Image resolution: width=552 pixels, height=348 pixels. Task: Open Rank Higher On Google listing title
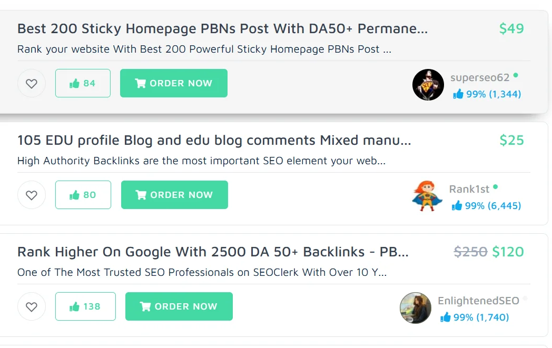tap(213, 252)
